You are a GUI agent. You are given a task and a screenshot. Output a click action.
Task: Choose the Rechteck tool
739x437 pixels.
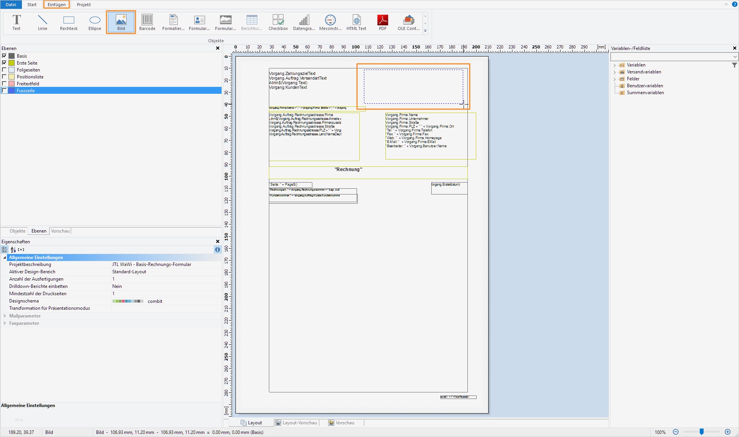[x=69, y=22]
